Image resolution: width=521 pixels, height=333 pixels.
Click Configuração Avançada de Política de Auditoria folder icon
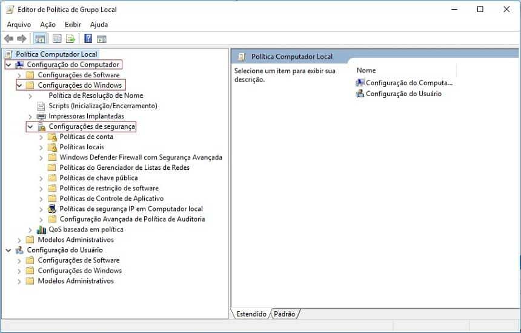pos(52,219)
